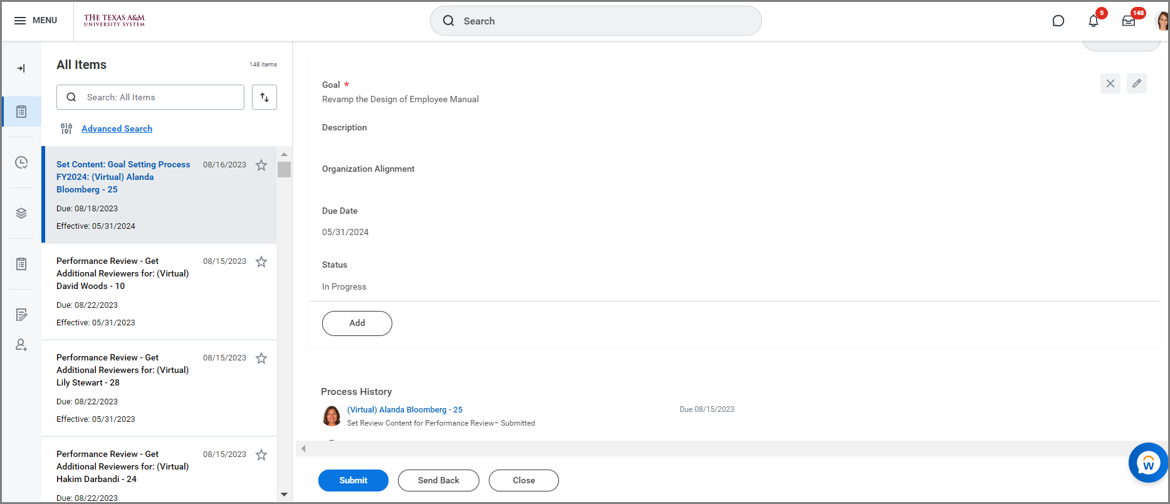Expand the left sidebar with arrow icon
This screenshot has width=1170, height=504.
(21, 68)
